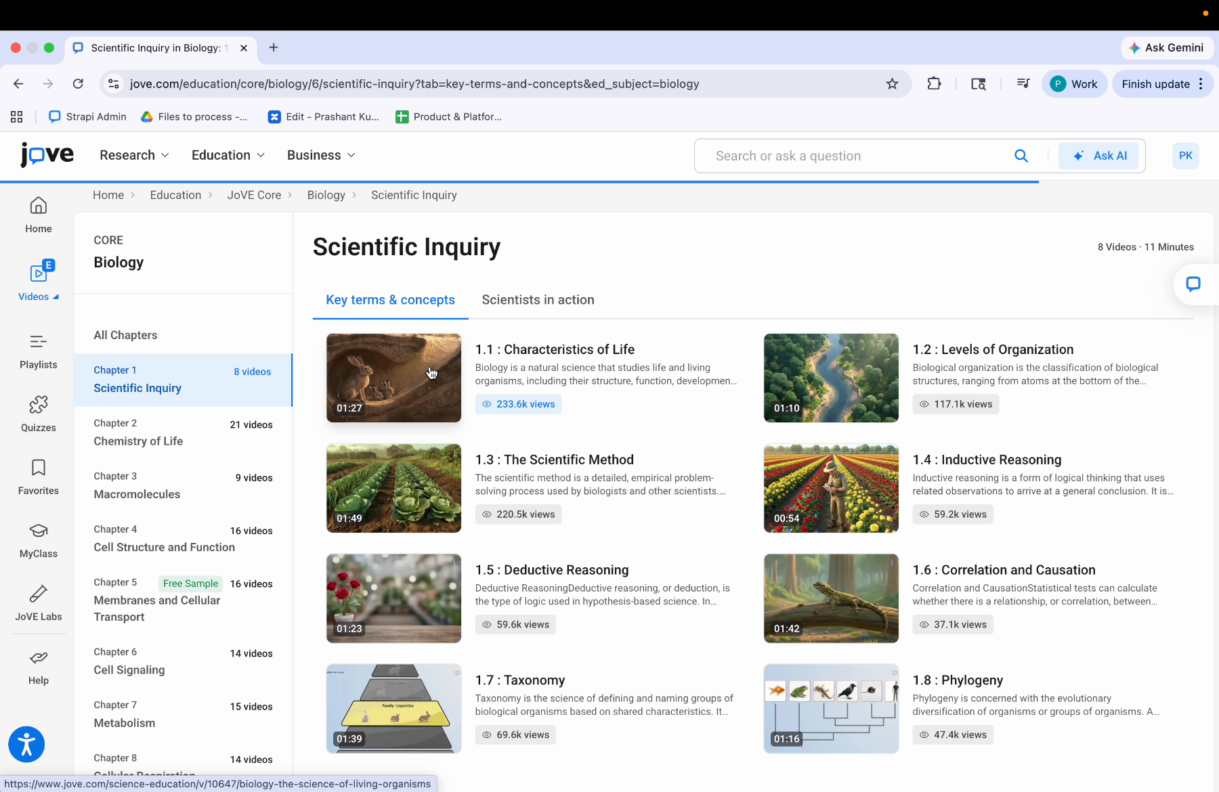Play the Deductive Reasoning roses thumbnail

[393, 598]
